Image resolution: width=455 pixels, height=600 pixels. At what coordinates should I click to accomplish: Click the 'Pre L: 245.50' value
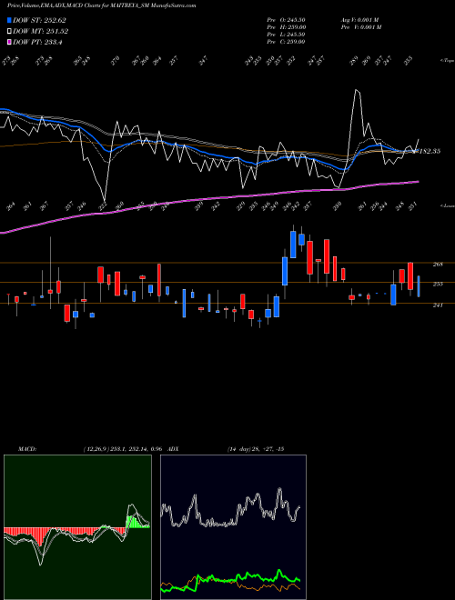click(x=286, y=35)
